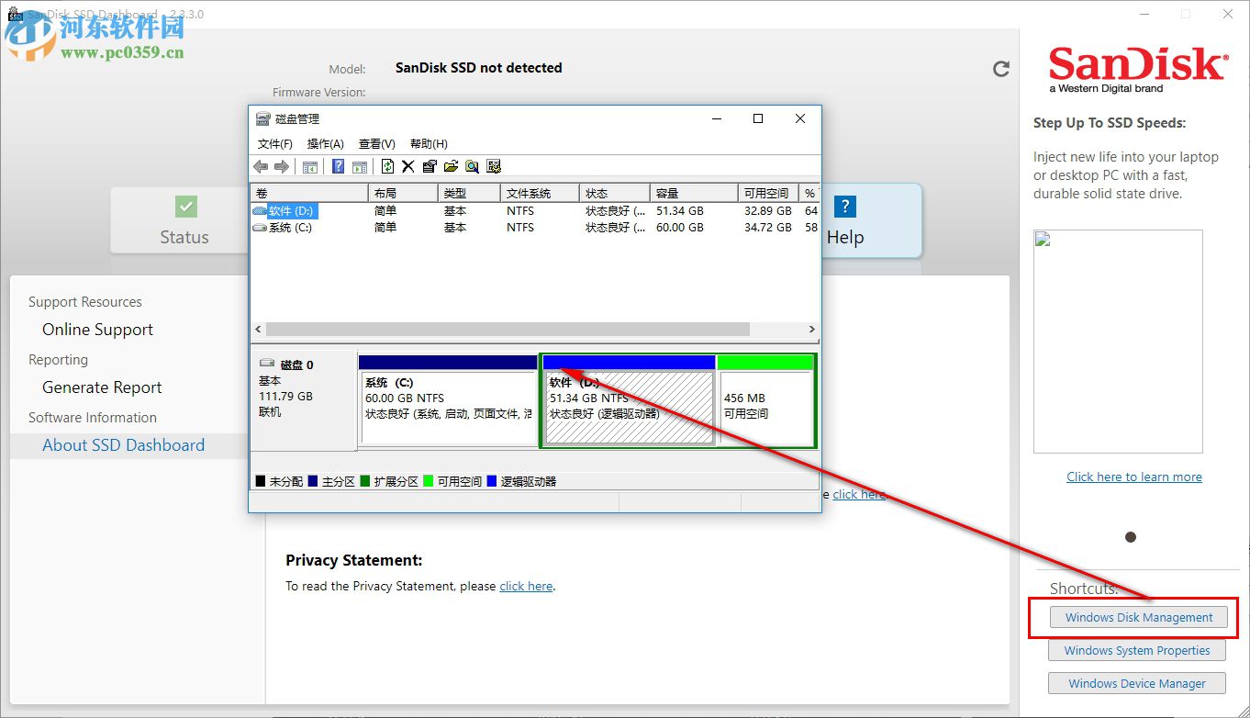
Task: Click the volume list's left scroll arrow
Action: point(258,329)
